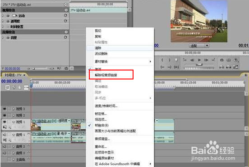
Task: Play audio only in Effect Controls
Action: [x=59, y=68]
